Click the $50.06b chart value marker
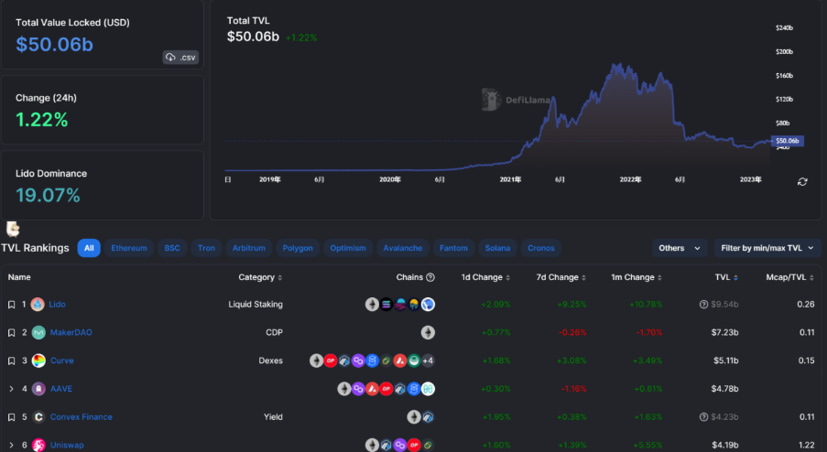Image resolution: width=827 pixels, height=452 pixels. coord(788,141)
